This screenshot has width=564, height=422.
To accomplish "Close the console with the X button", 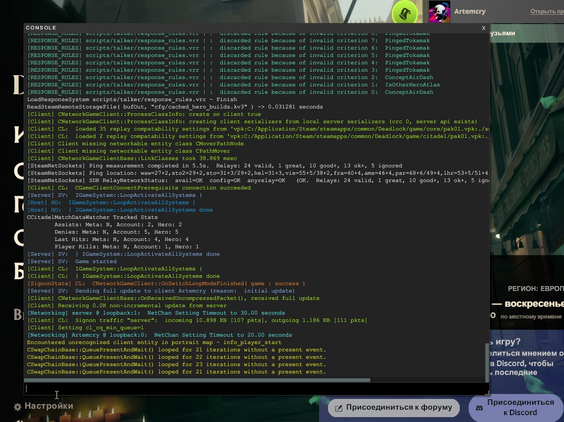I will [x=483, y=27].
